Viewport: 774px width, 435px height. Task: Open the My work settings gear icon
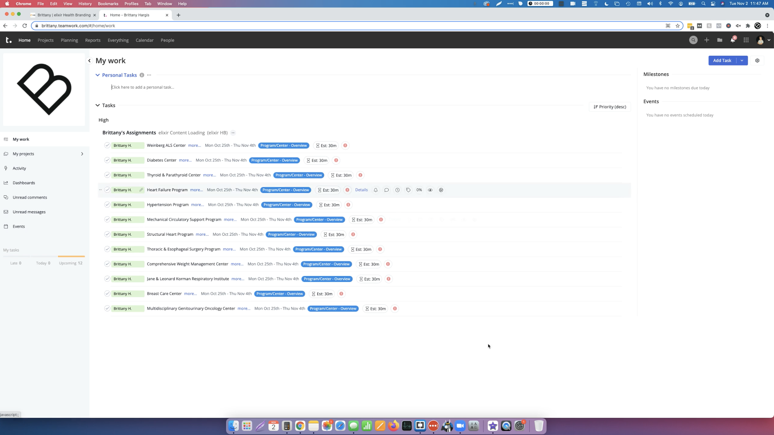(x=757, y=61)
